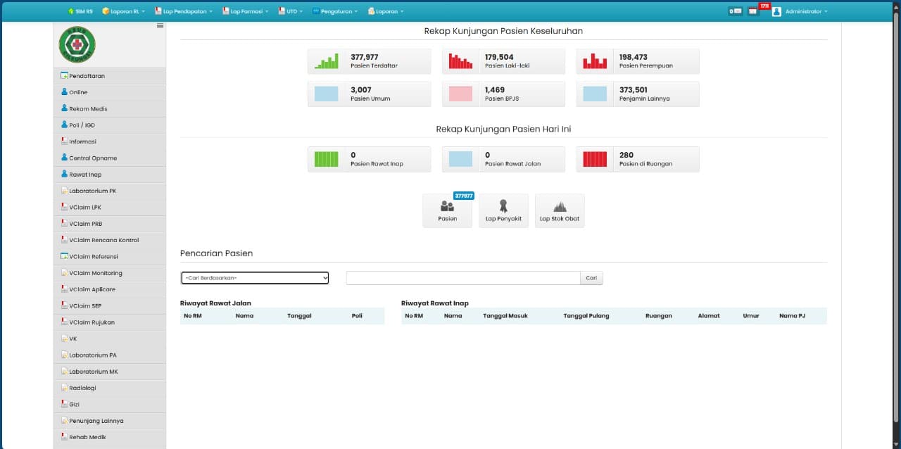Click the green Pasien Rawat Inap icon

coord(326,159)
